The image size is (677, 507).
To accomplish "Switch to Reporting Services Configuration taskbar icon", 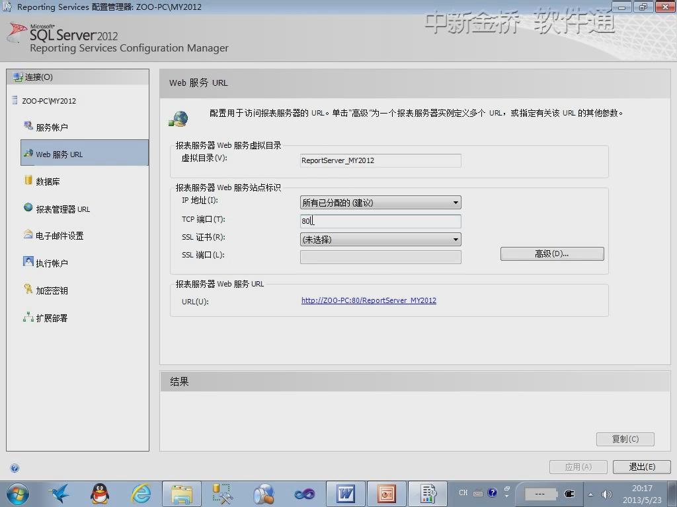I will tap(428, 494).
